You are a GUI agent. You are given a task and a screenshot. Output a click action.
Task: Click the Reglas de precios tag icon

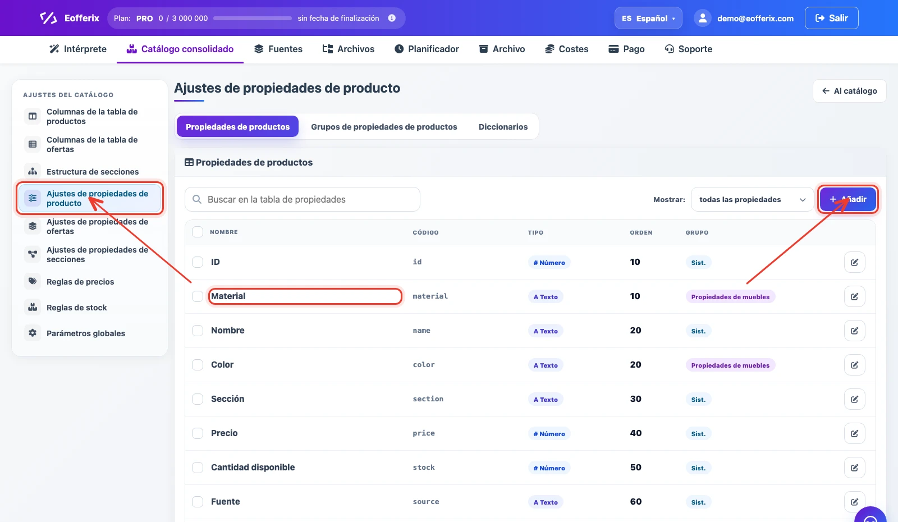pyautogui.click(x=33, y=281)
